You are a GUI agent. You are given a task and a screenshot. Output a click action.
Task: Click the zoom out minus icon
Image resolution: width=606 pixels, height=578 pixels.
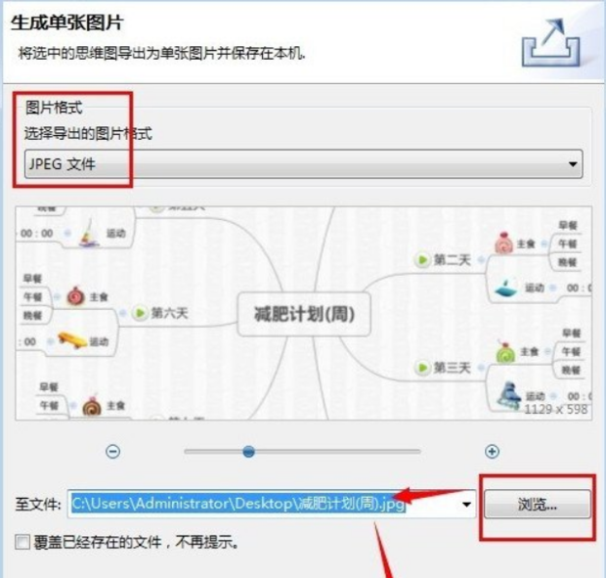[112, 451]
